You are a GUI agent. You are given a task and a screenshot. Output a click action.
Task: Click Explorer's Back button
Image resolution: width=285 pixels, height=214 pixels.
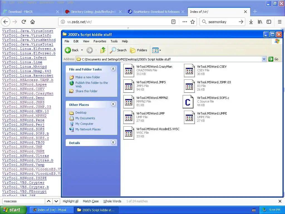coord(72,50)
